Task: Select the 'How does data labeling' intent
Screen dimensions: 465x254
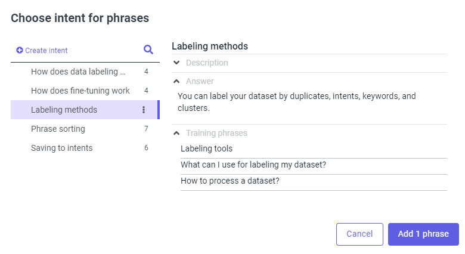Action: [x=78, y=72]
